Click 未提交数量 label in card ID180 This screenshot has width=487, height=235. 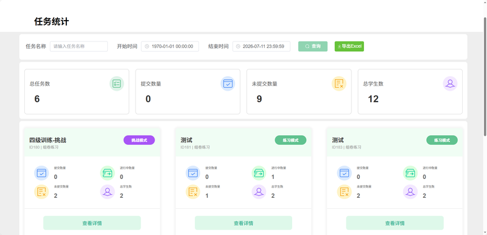coord(61,186)
